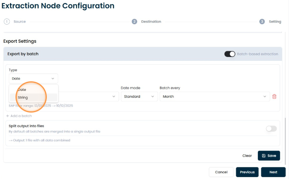Click the plus icon beside Add a batch
The width and height of the screenshot is (289, 179).
[x=8, y=116]
